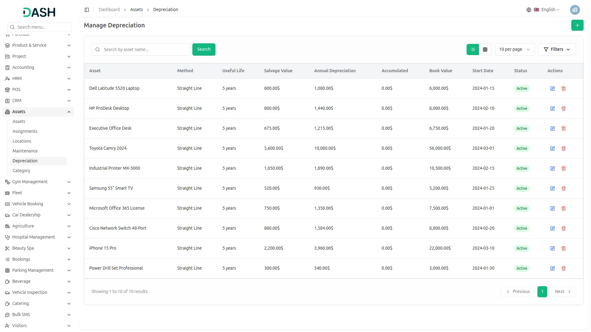The height and width of the screenshot is (332, 591).
Task: Click the globe language icon in header
Action: (x=529, y=10)
